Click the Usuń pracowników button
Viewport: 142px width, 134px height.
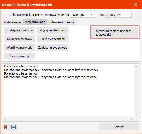(x=20, y=39)
